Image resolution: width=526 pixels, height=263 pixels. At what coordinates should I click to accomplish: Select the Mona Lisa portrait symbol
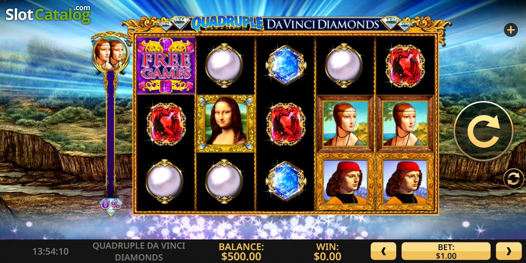click(x=225, y=123)
